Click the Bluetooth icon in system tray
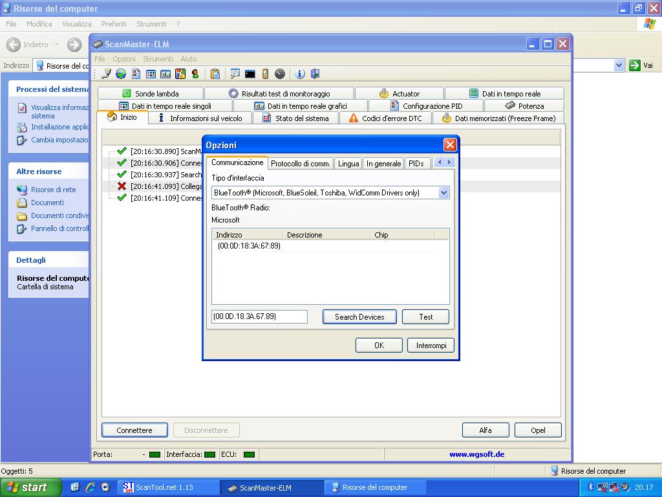This screenshot has height=497, width=662. (x=590, y=487)
